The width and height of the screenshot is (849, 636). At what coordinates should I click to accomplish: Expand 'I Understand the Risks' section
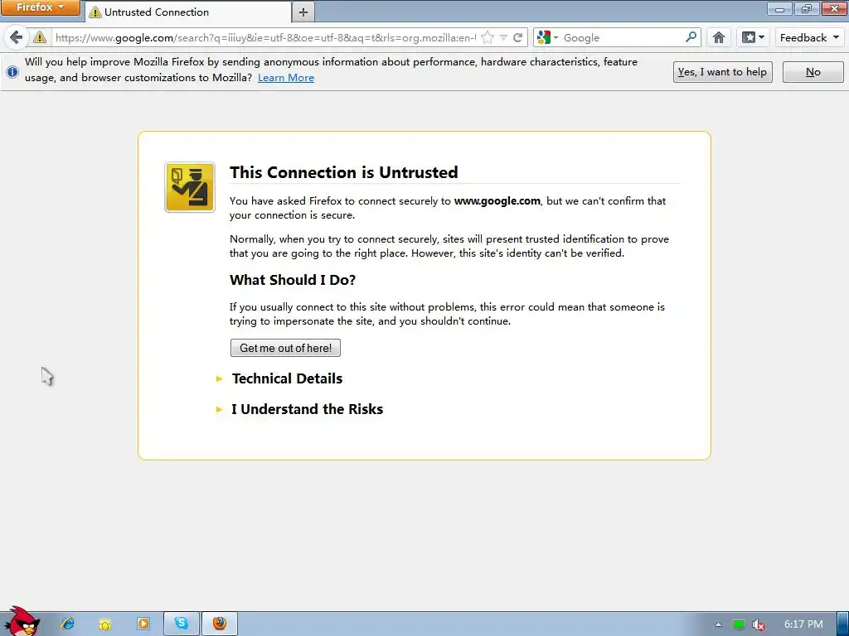[307, 409]
